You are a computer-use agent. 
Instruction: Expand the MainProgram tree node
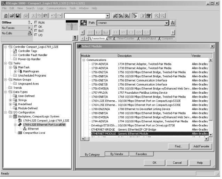15,71
